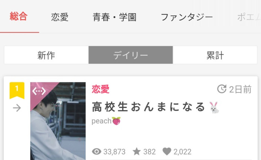Click the heart likes icon

[x=167, y=151]
